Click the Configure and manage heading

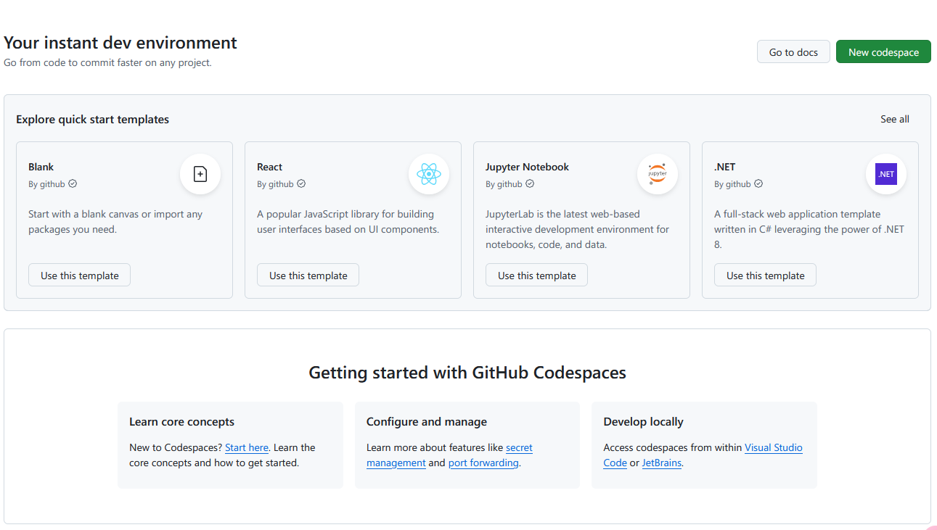click(x=427, y=422)
